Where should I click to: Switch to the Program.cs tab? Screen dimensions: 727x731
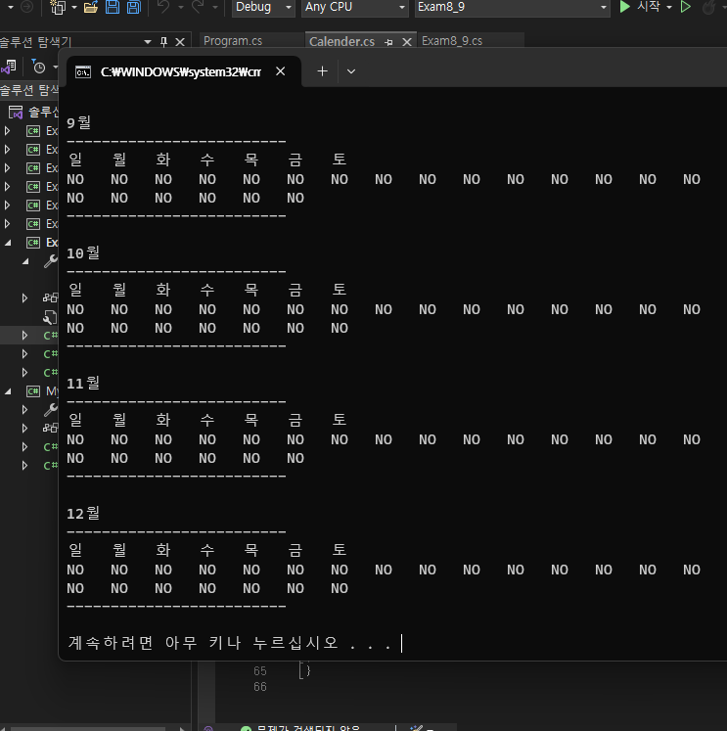click(233, 41)
